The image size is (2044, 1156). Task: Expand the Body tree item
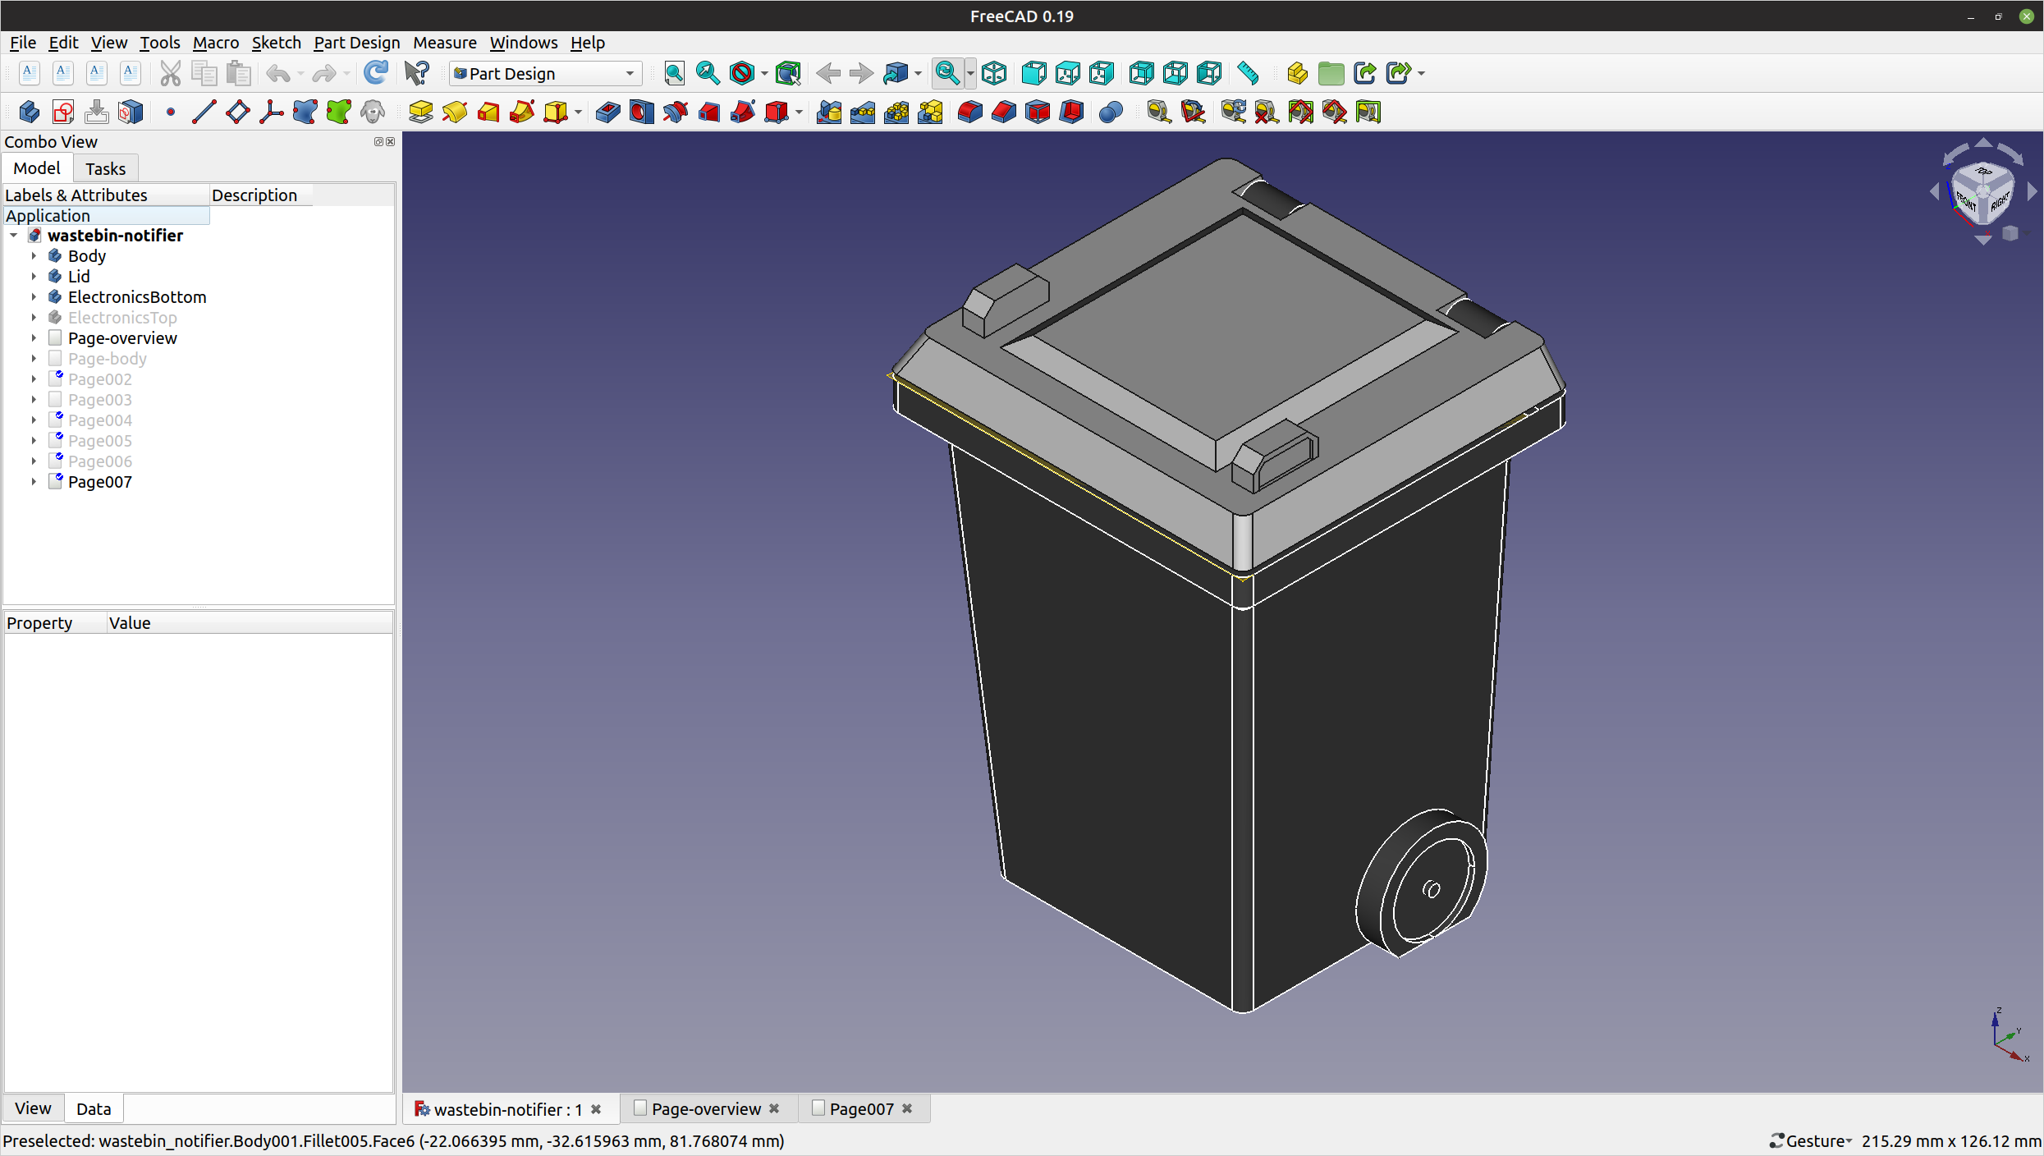[x=34, y=255]
